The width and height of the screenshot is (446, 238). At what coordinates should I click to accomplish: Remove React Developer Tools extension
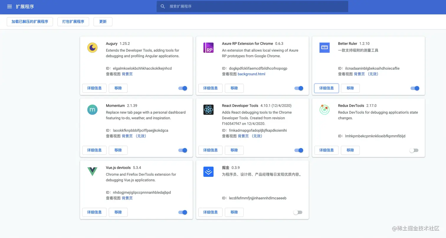[x=234, y=150]
